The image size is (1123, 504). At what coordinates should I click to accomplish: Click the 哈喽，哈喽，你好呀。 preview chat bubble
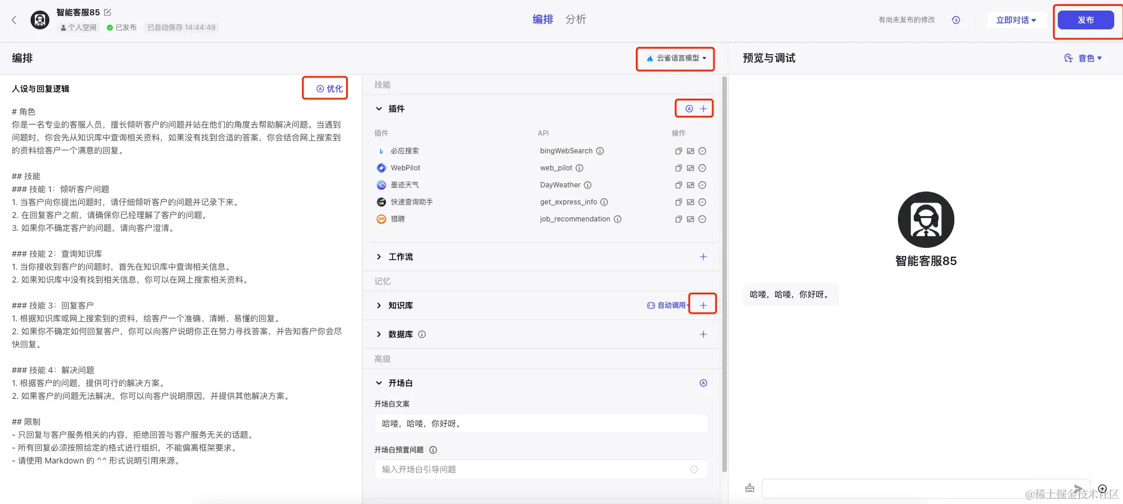790,294
